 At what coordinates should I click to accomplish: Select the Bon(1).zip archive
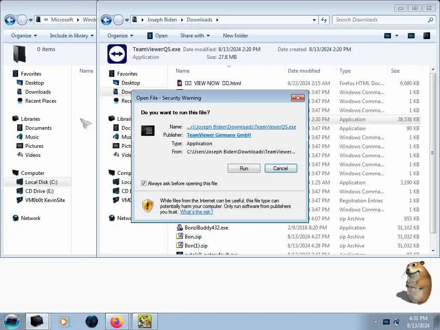pyautogui.click(x=196, y=246)
